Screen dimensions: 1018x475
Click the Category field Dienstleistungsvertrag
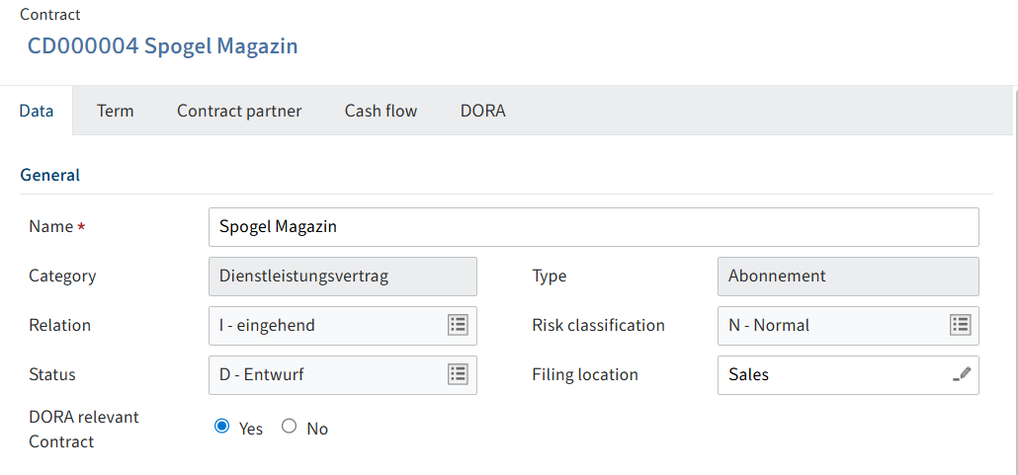tap(343, 277)
